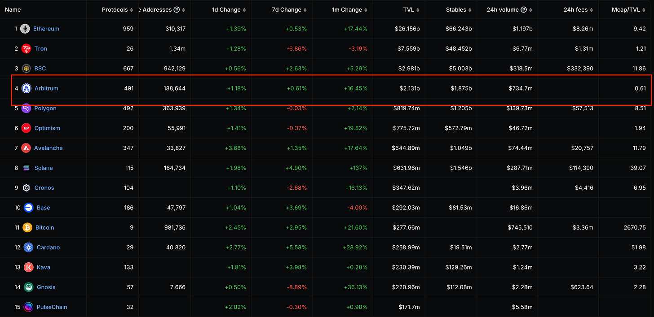This screenshot has height=317, width=654.
Task: Open the Addresses column help tooltip icon
Action: [177, 10]
